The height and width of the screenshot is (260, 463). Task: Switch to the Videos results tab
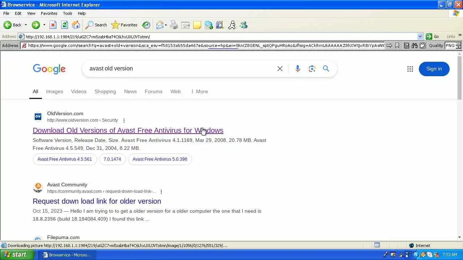tap(79, 91)
